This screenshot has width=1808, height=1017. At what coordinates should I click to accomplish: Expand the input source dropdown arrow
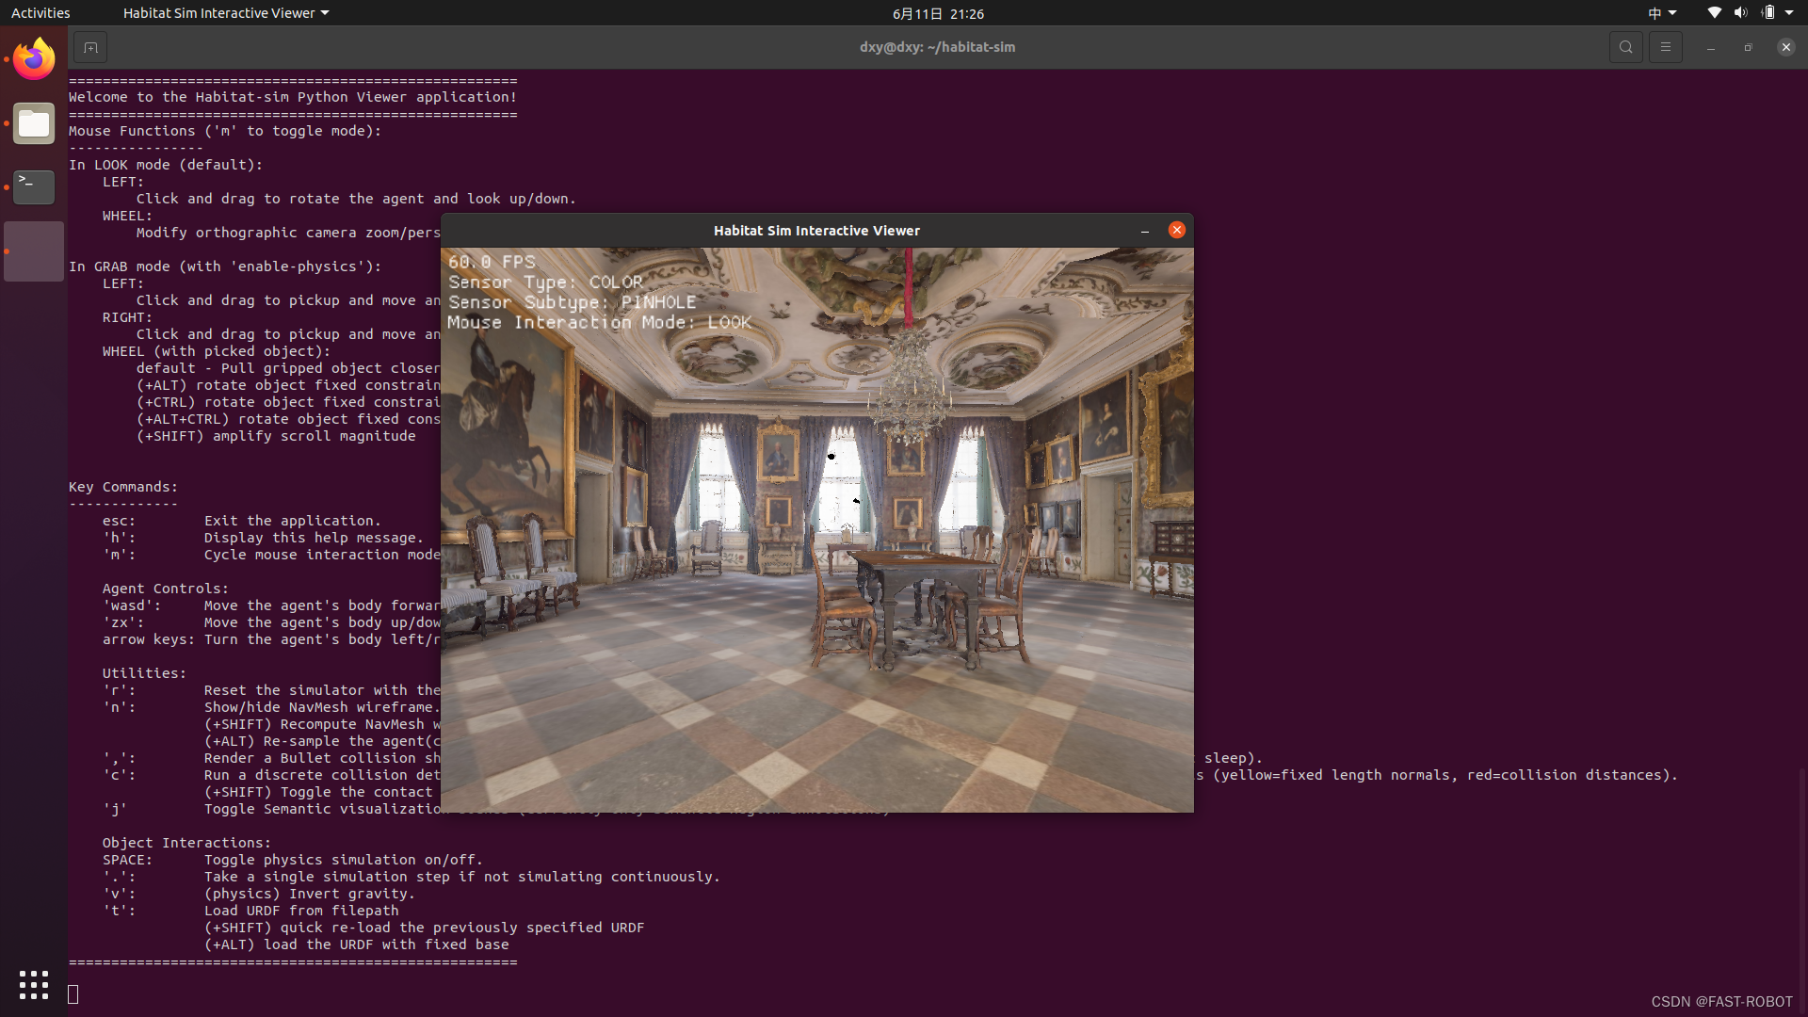pos(1671,12)
